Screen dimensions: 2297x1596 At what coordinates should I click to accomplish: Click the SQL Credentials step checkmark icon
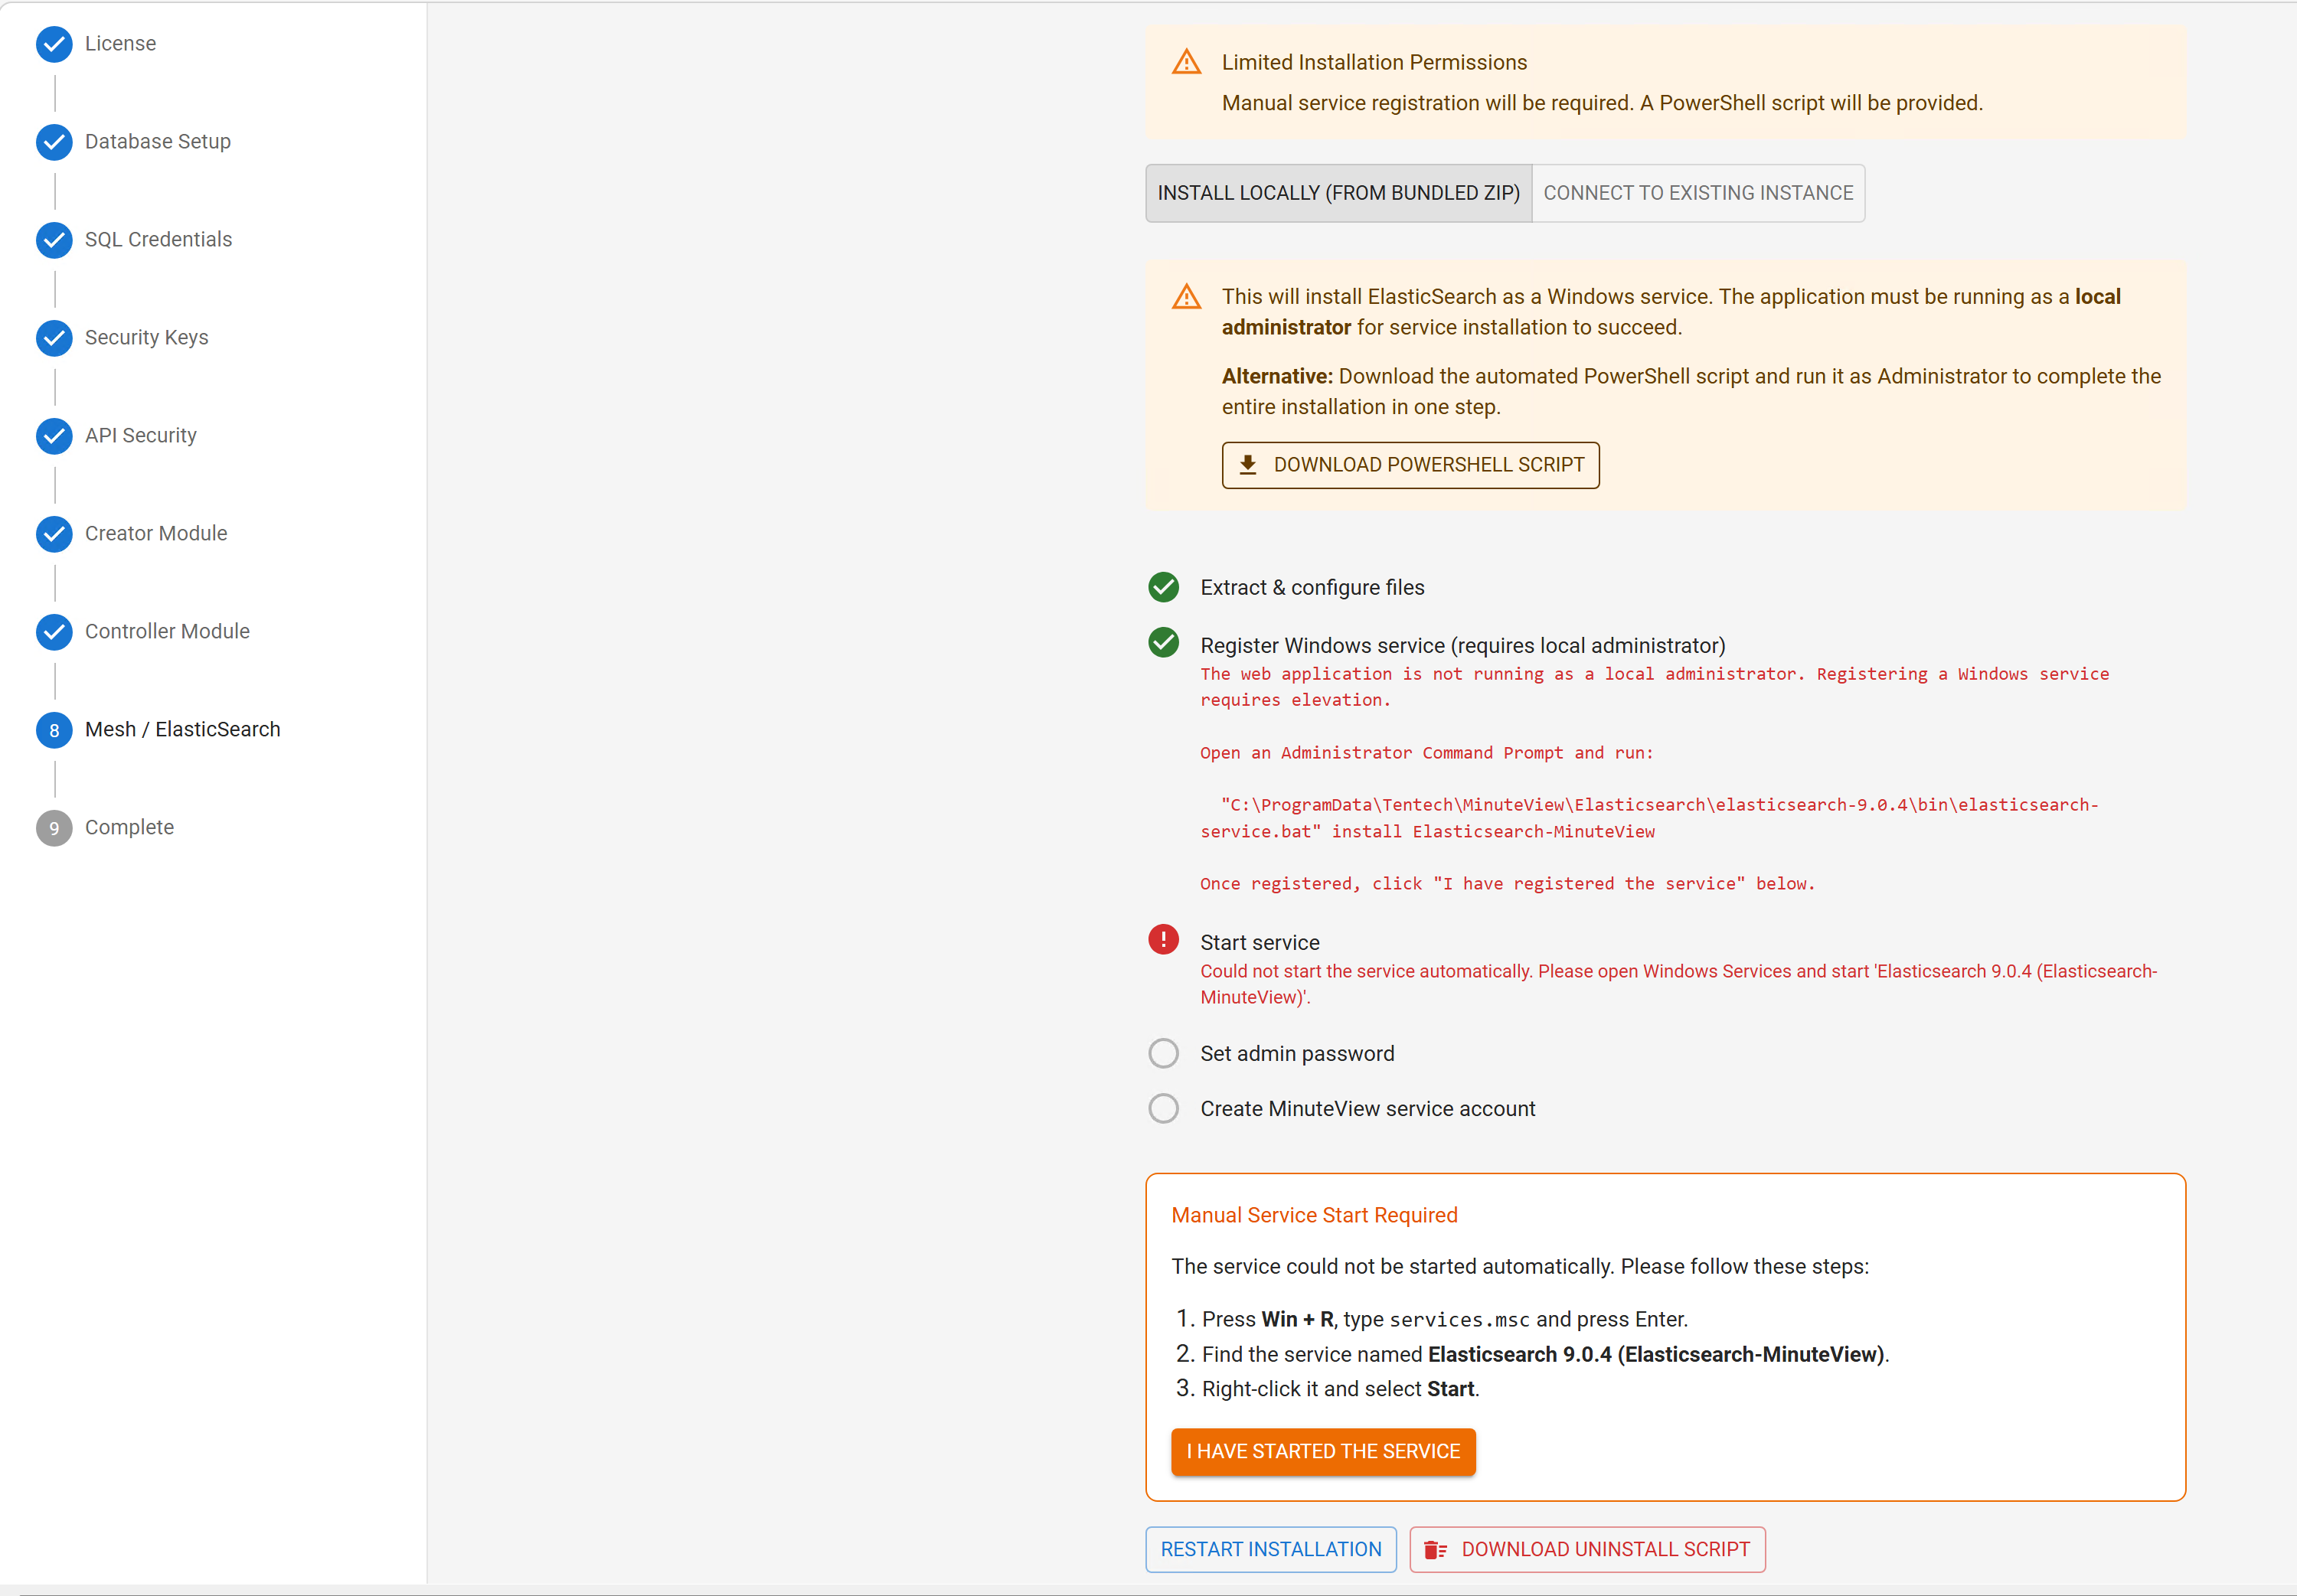(54, 240)
